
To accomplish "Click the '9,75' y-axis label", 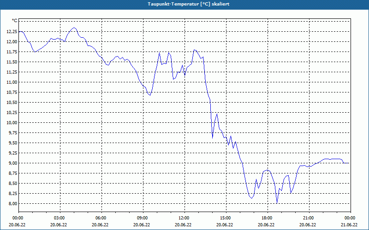I will [x=13, y=132].
